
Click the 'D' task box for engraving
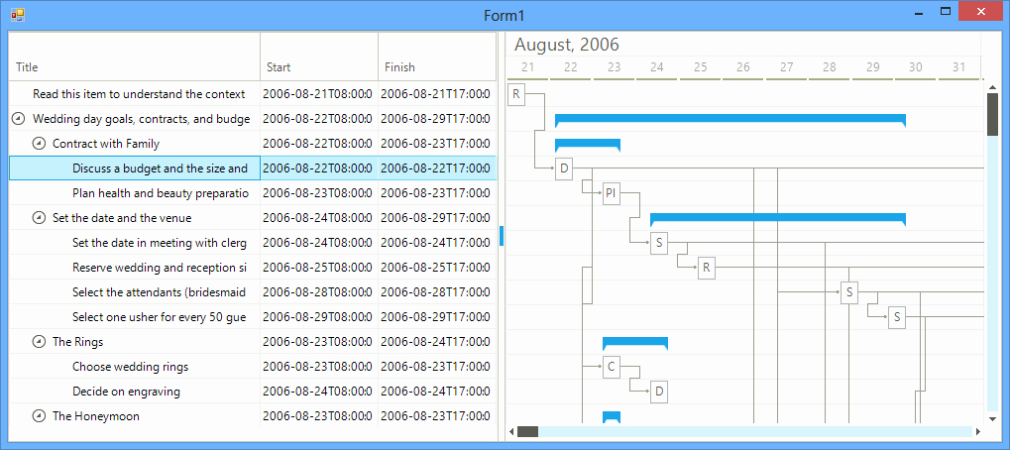pos(659,392)
